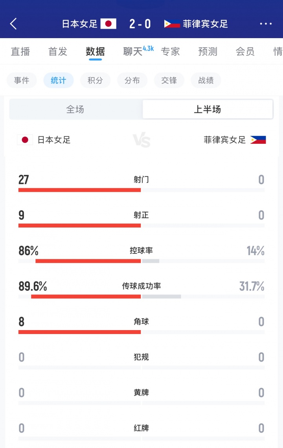Show the 事件 events section
The width and height of the screenshot is (283, 448).
tap(22, 81)
